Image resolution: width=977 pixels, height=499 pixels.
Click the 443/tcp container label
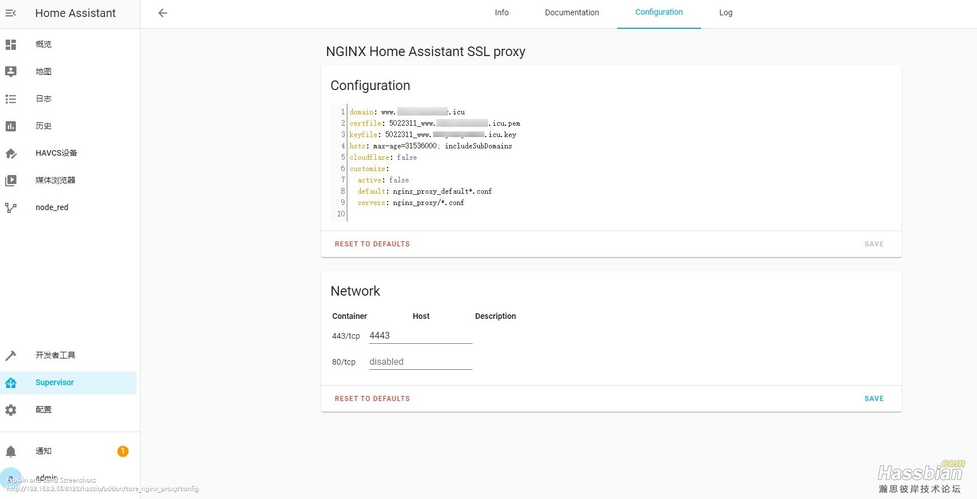[346, 336]
